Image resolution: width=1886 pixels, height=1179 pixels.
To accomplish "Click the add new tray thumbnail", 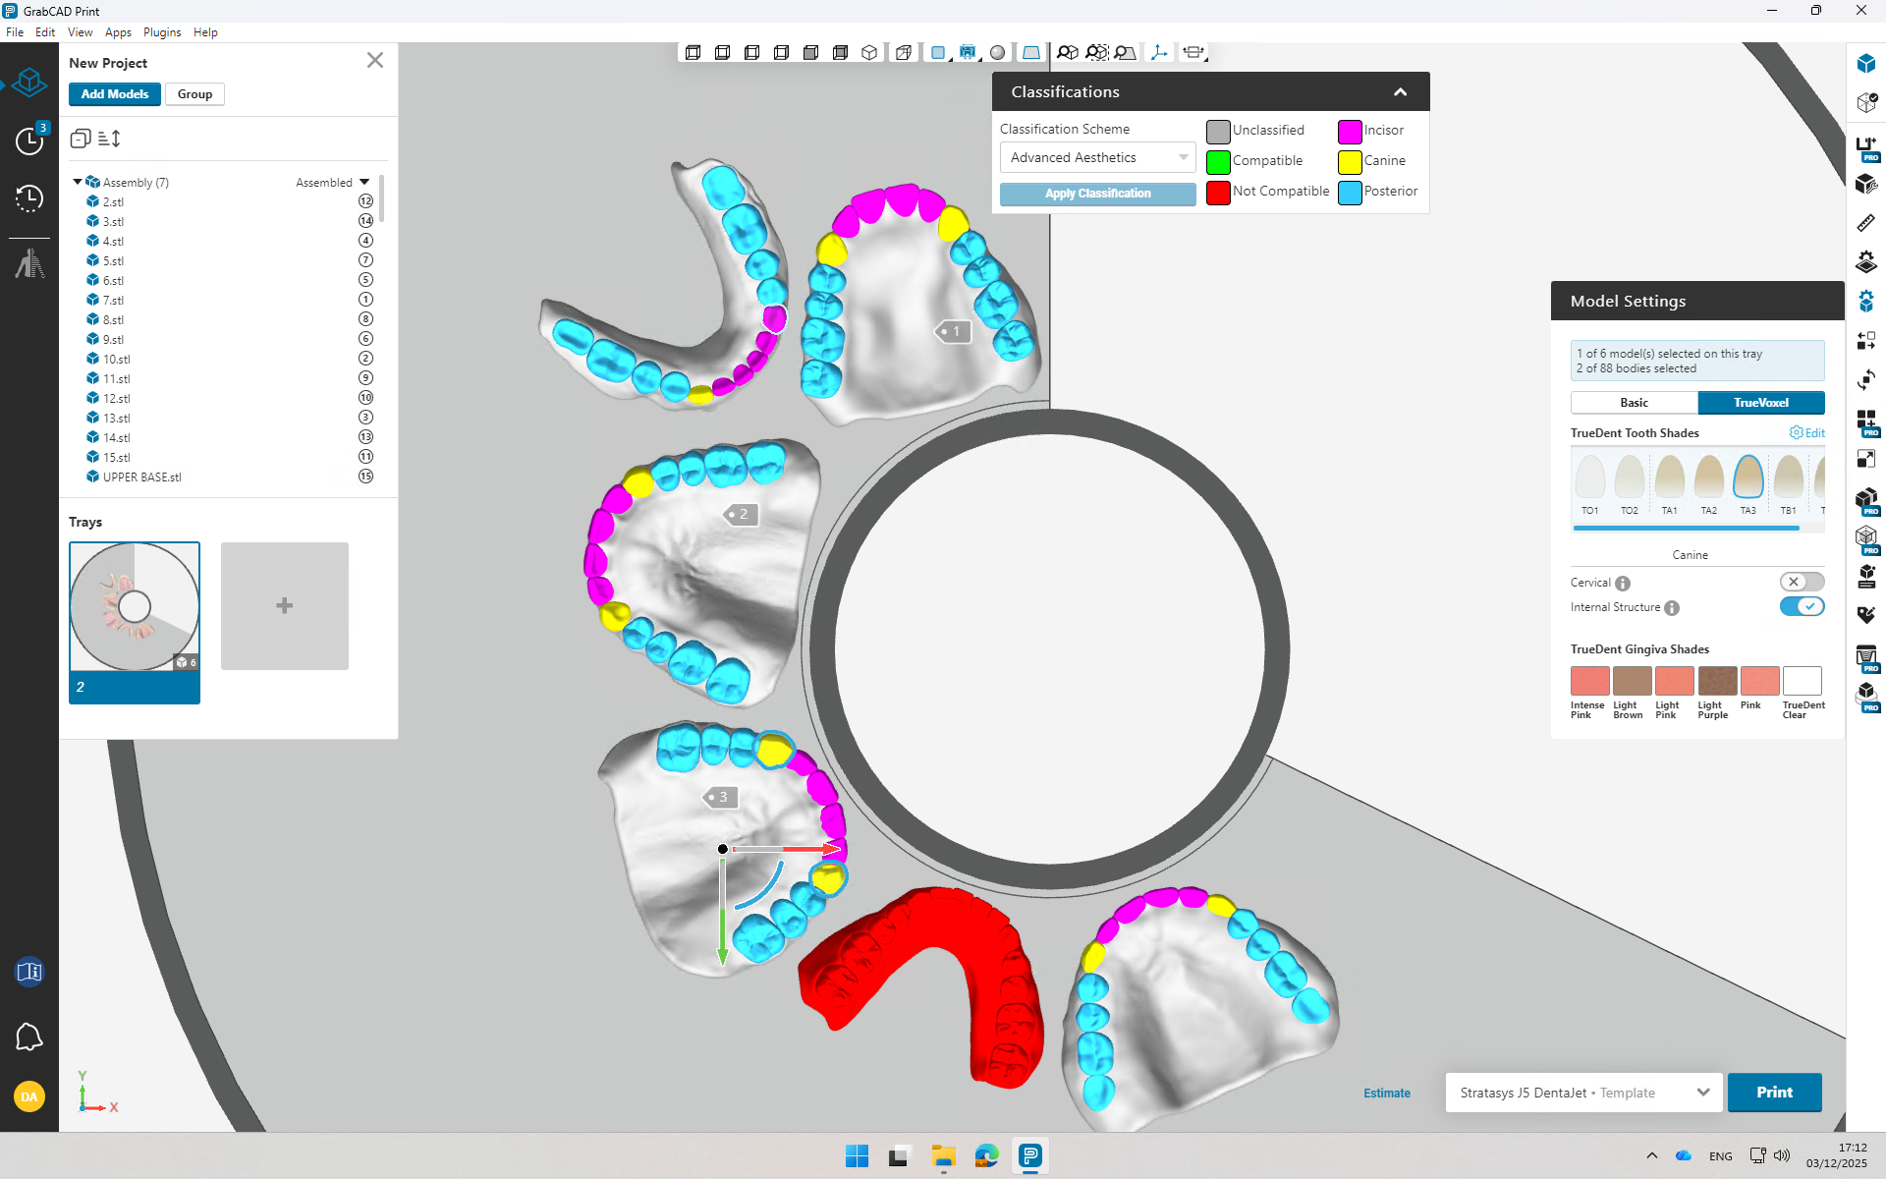I will pos(284,606).
